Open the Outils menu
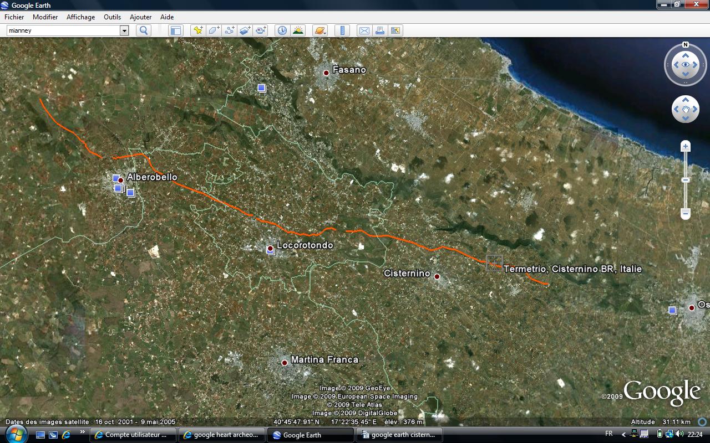 click(x=112, y=17)
